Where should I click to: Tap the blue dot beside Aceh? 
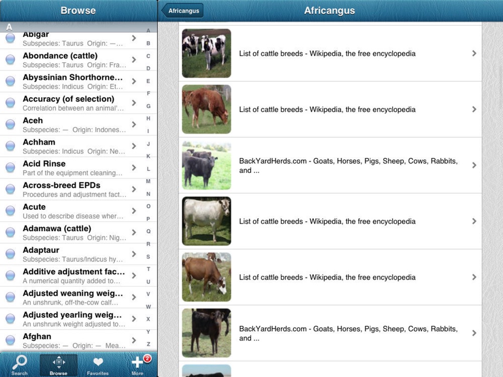point(10,124)
